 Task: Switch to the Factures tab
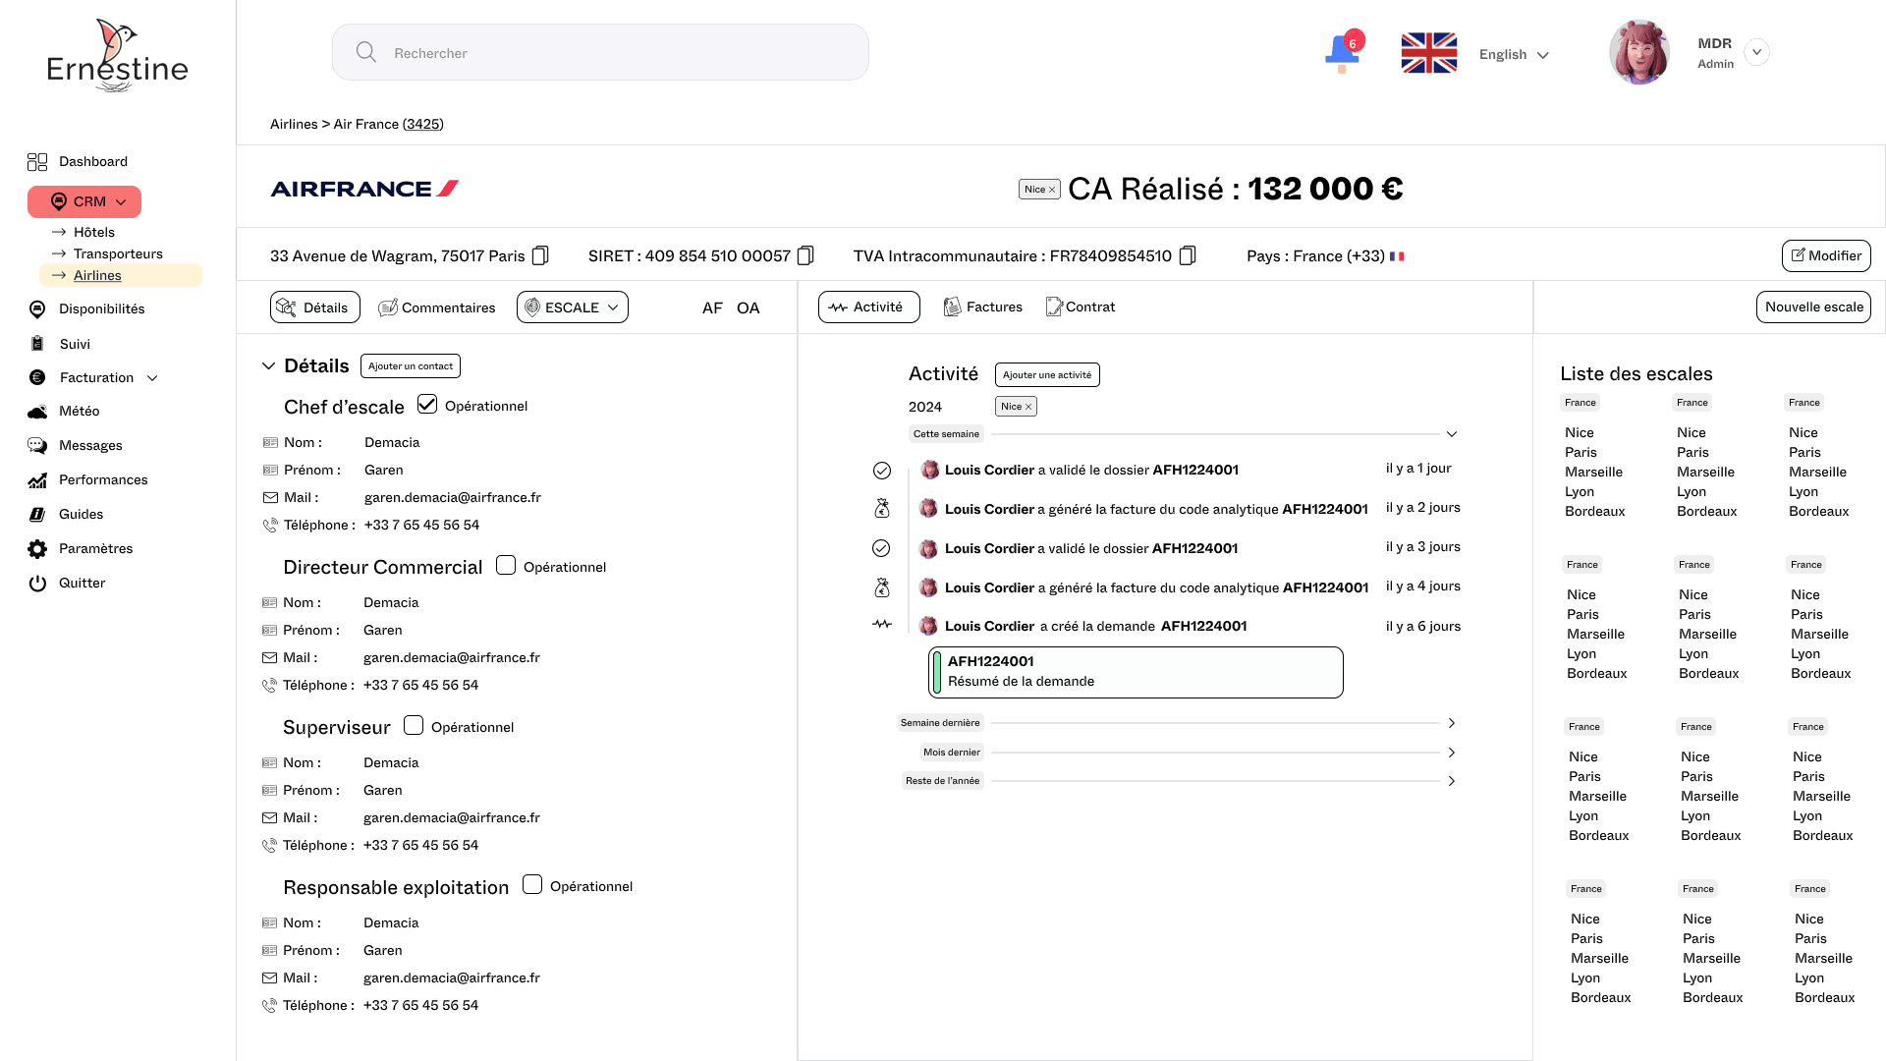(983, 307)
